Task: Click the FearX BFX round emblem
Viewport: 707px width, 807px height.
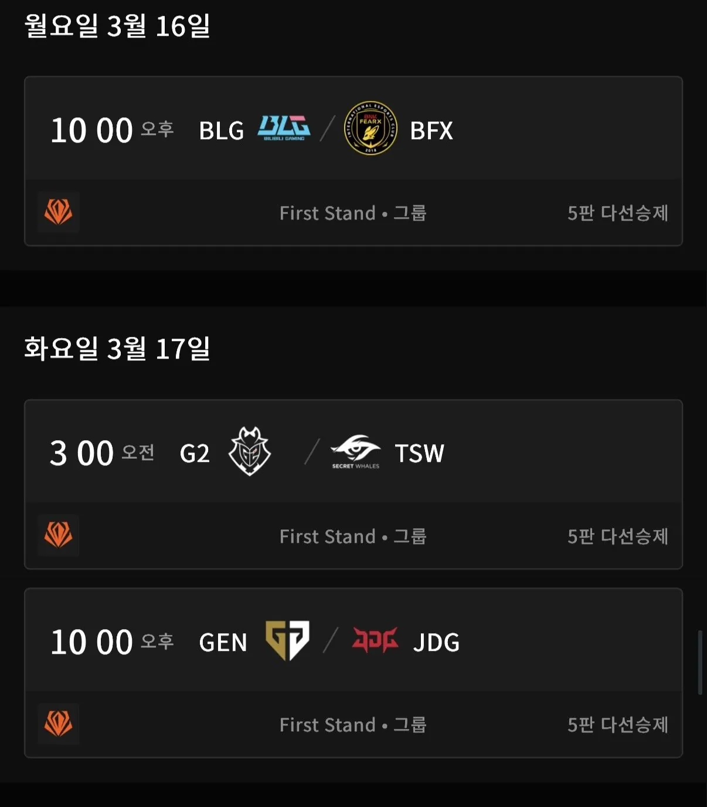Action: click(371, 128)
